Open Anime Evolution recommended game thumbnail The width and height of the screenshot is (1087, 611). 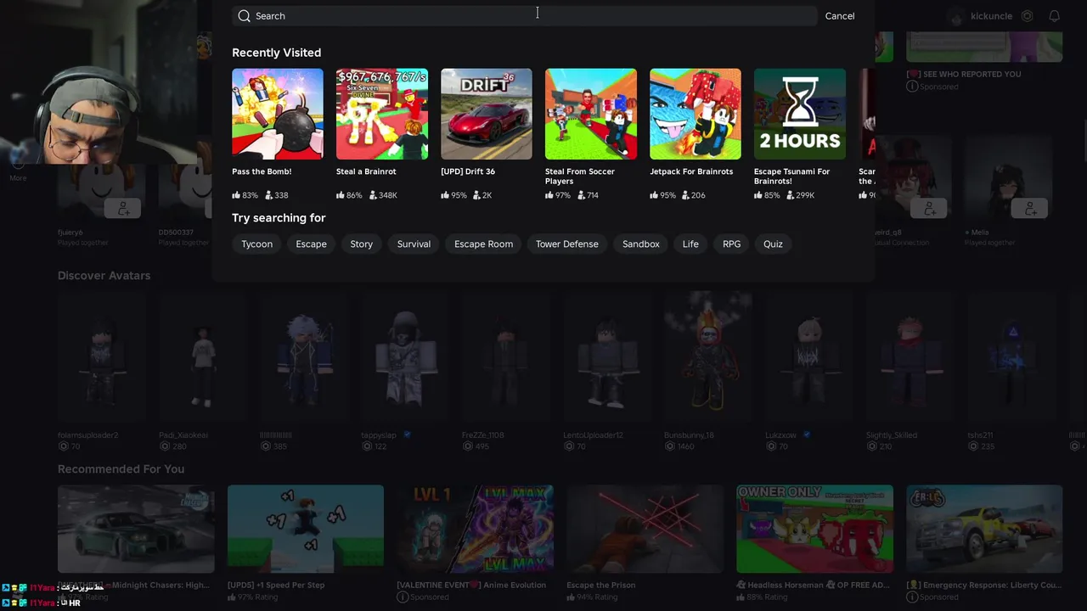coord(476,530)
